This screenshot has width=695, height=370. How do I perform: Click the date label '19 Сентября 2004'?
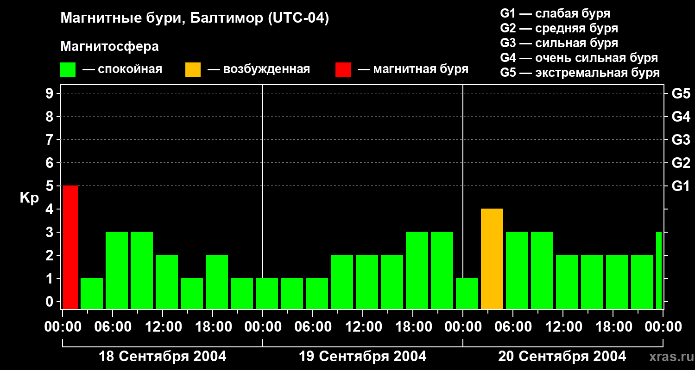pos(363,357)
